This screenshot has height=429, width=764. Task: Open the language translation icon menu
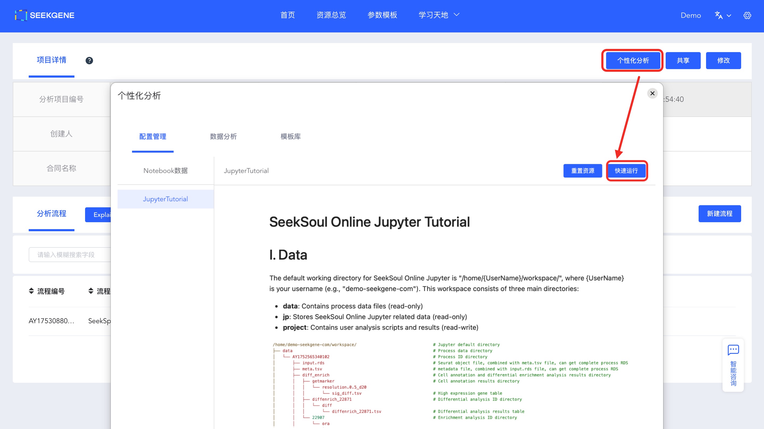point(718,15)
